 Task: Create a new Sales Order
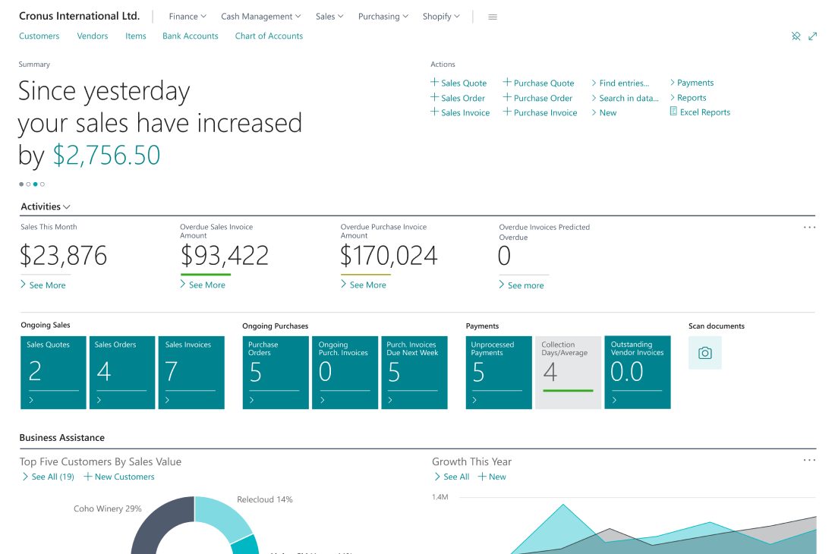pyautogui.click(x=458, y=98)
